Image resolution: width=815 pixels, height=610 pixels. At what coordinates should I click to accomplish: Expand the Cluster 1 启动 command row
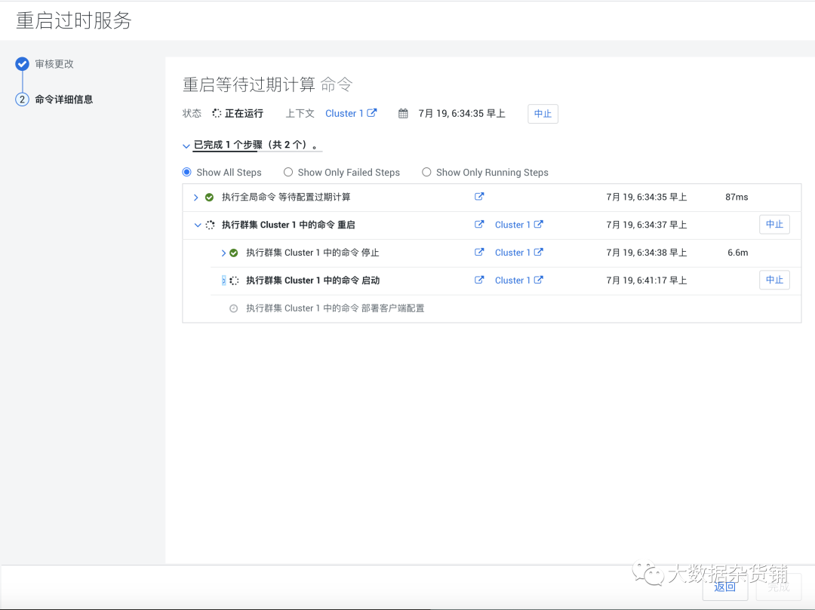click(x=223, y=280)
